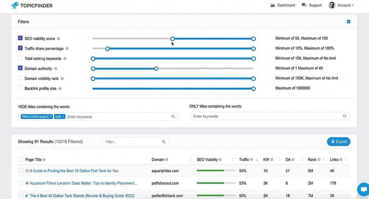Click Total ranking keywords minimum handle

click(x=93, y=59)
